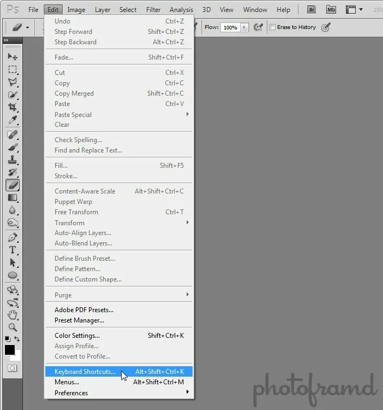Screen dimensions: 383x410
Task: Select the Brush tool
Action: (12, 147)
